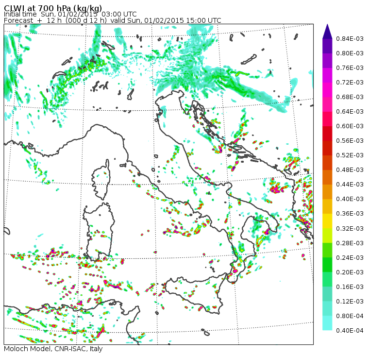Click the 0.68E-03 colorbar label
Viewport: 369px width, 355px height.
(350, 97)
